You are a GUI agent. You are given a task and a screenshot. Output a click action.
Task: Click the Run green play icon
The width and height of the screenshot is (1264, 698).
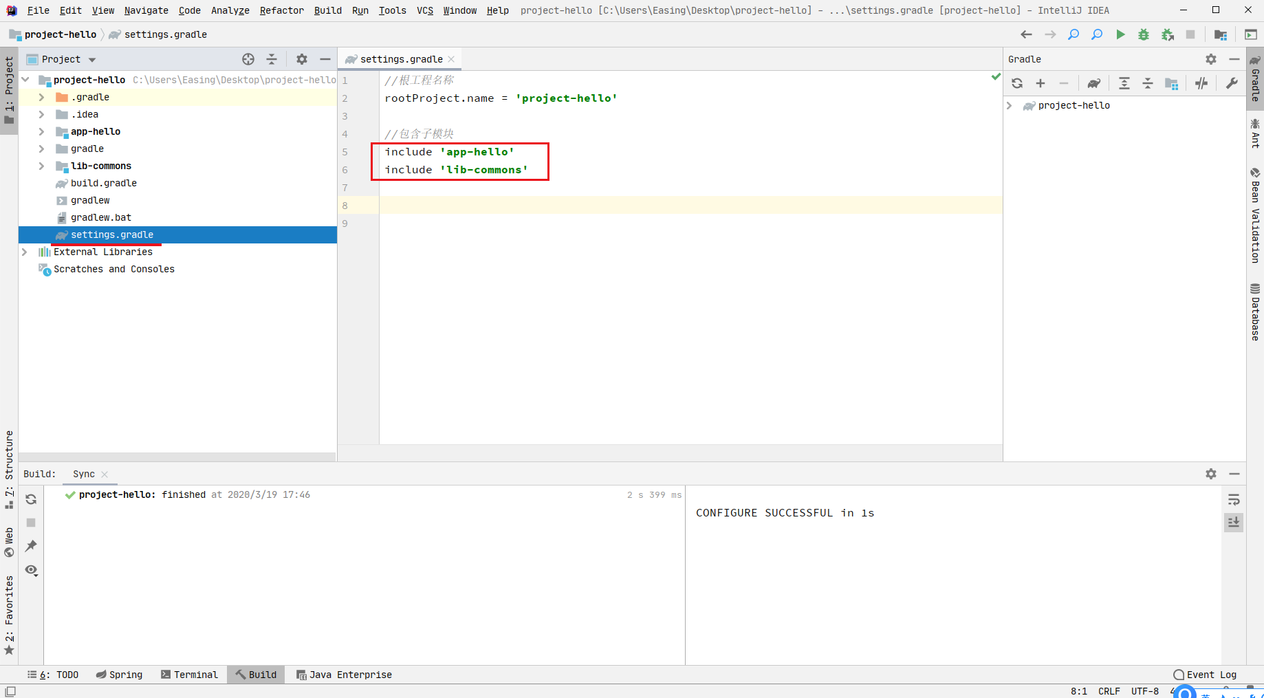(1120, 34)
